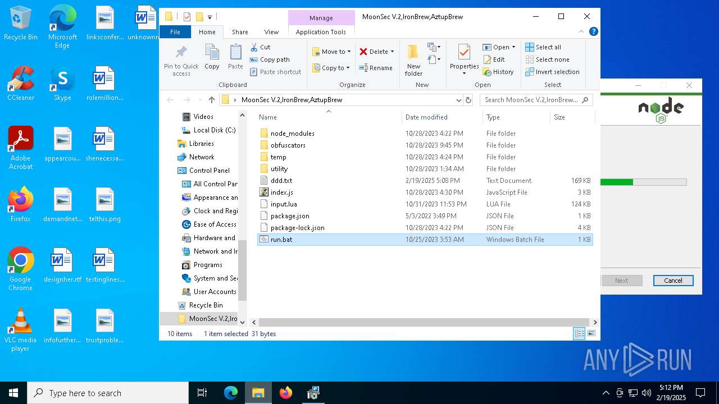Select the node_modules folder
This screenshot has width=719, height=404.
click(425, 134)
